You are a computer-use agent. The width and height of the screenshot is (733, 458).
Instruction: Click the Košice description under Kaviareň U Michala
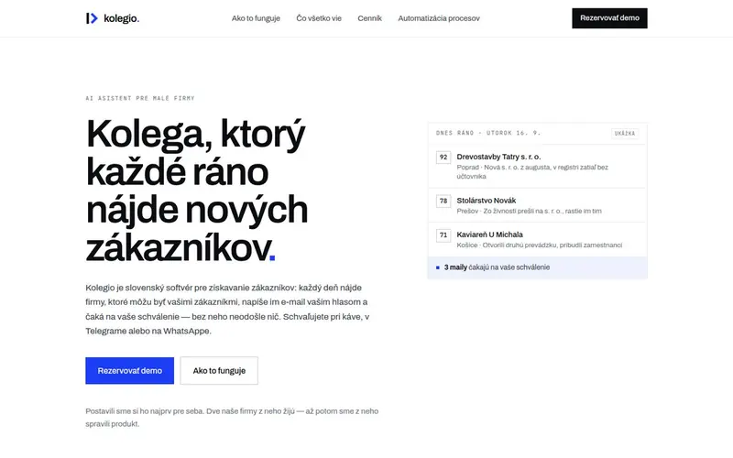(540, 245)
